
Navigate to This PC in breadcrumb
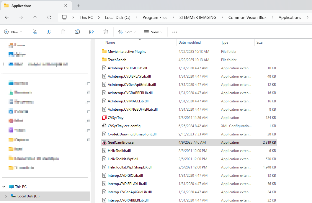86,17
